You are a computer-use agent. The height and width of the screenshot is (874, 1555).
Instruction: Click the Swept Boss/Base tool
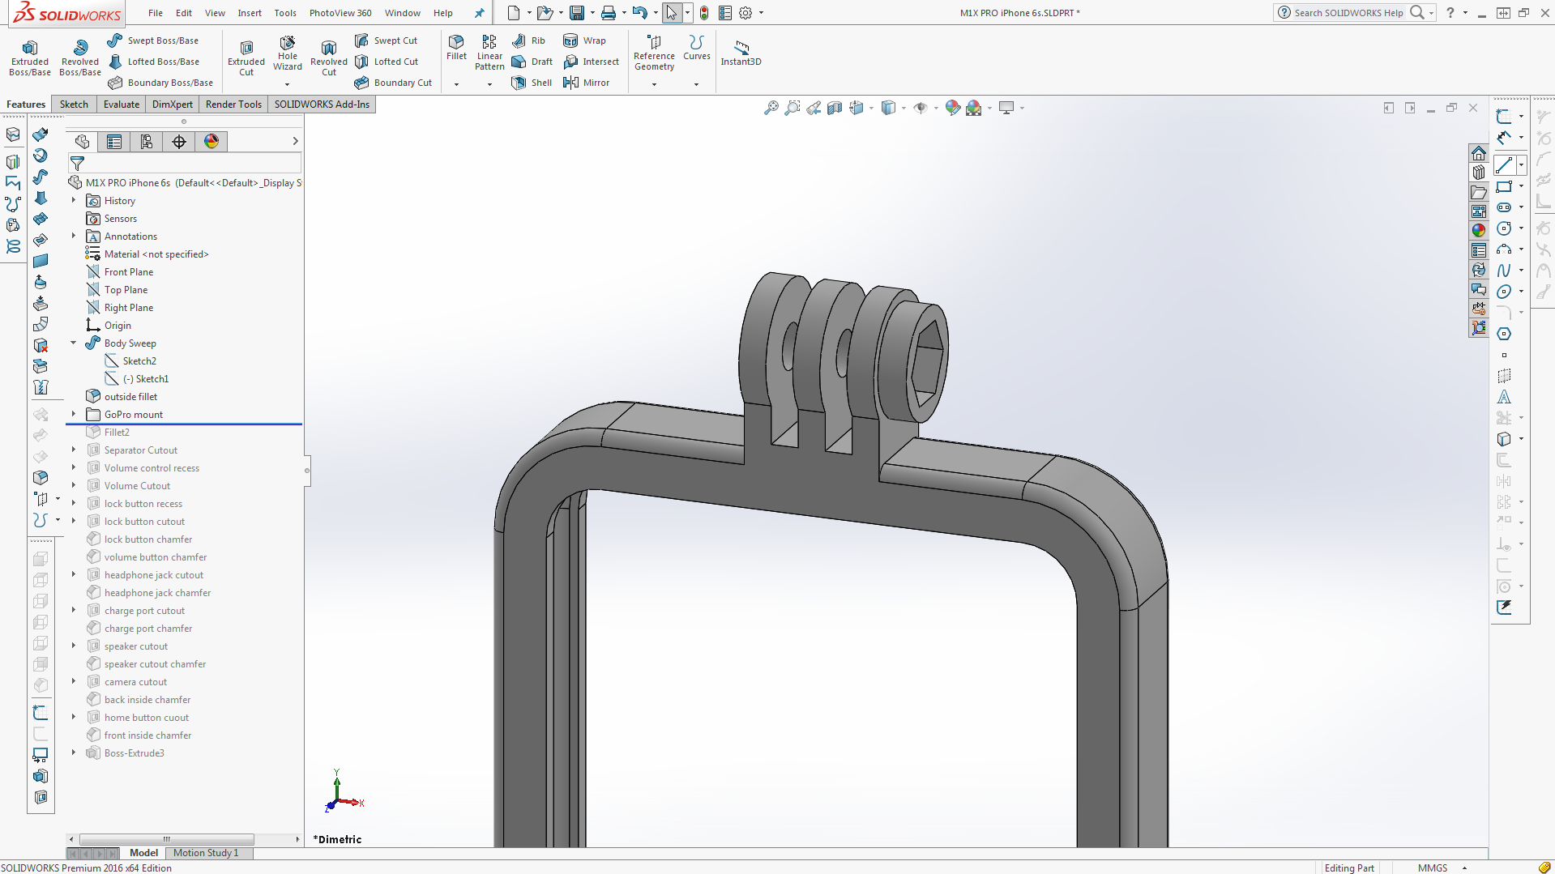click(152, 41)
